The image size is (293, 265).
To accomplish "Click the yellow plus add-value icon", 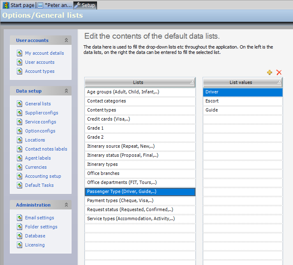I will [270, 72].
